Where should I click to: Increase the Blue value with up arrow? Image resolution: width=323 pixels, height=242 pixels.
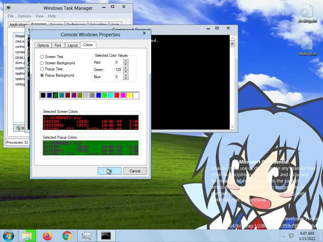126,75
